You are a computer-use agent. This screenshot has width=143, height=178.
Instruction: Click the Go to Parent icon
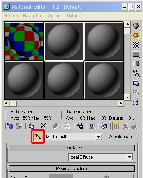[125, 126]
